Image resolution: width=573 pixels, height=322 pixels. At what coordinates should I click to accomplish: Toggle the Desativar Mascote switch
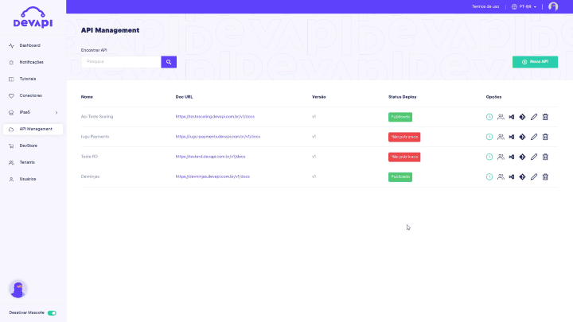[52, 313]
